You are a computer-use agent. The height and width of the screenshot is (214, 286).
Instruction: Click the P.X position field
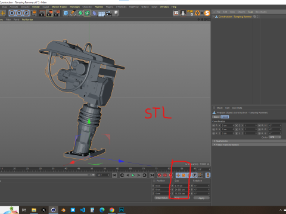pyautogui.click(x=228, y=125)
